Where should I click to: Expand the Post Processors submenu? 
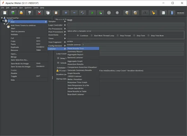57,32
